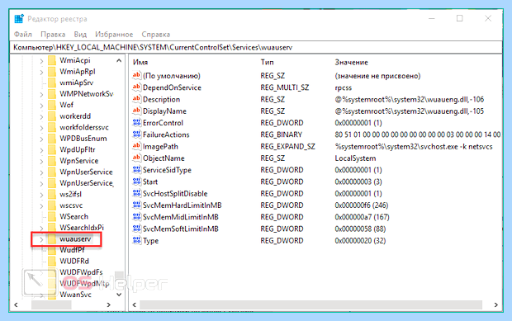
Task: Select the WudfPf key in the tree
Action: [x=72, y=250]
